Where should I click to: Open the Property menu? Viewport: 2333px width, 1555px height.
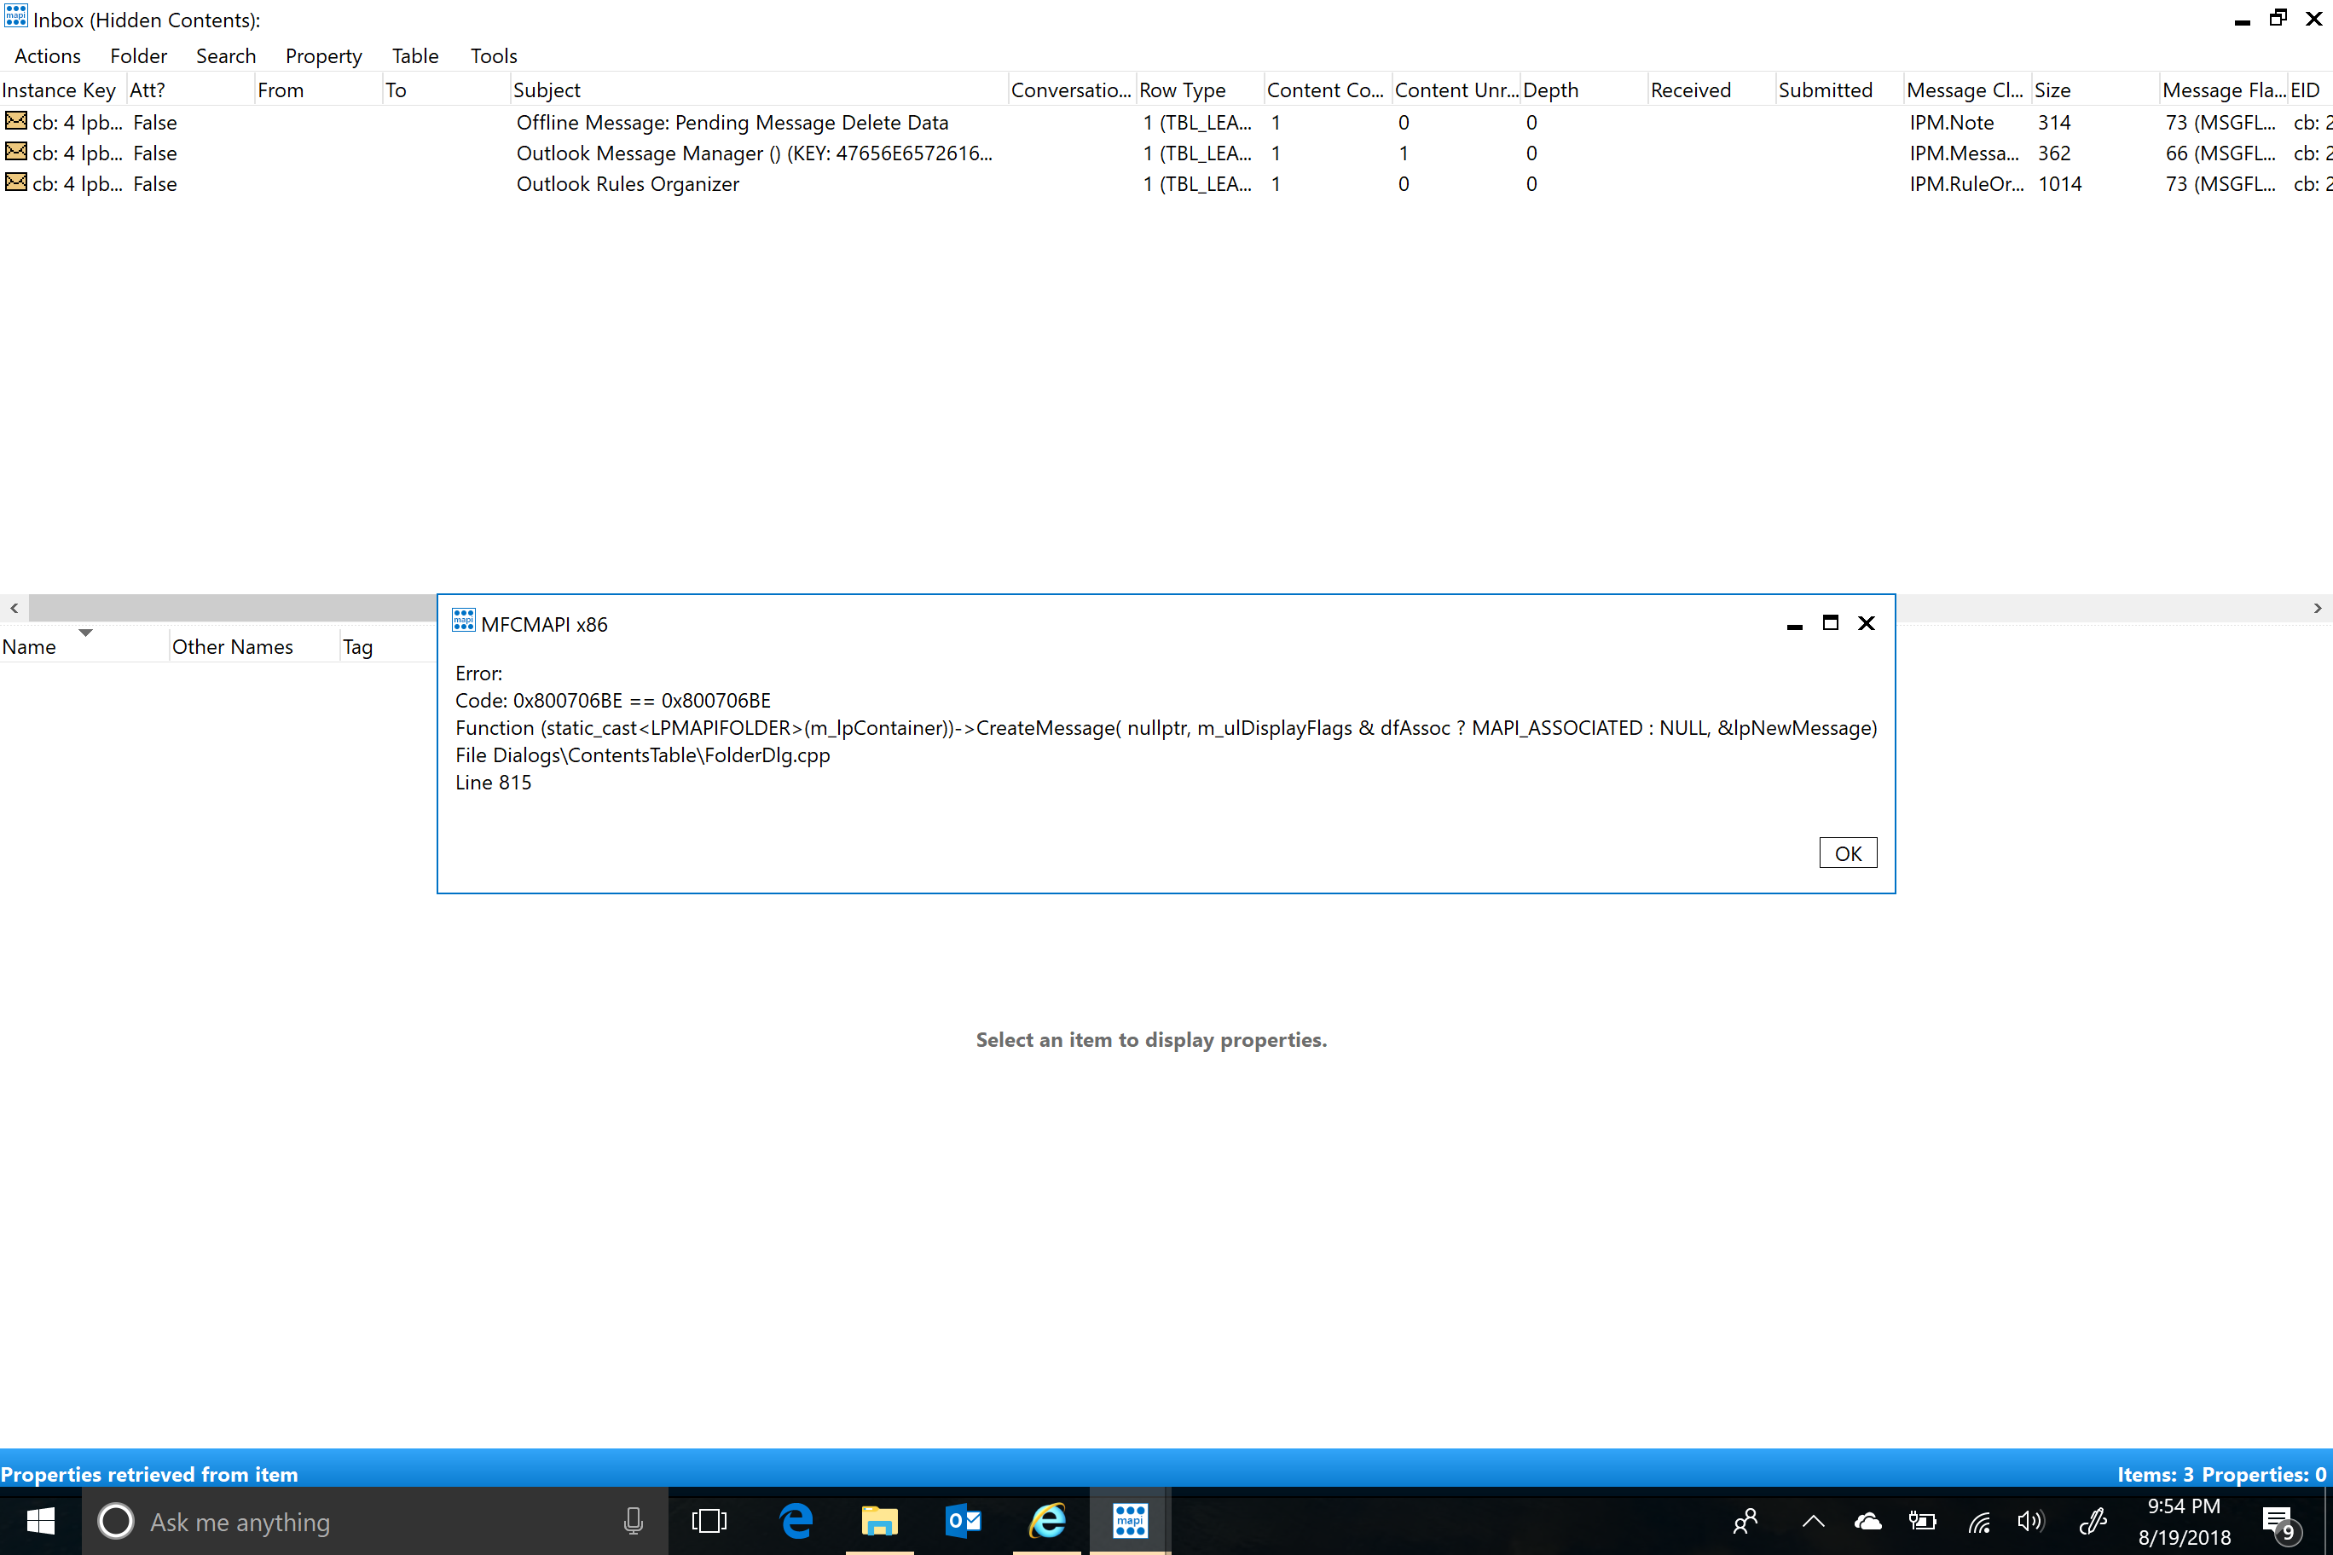(x=323, y=55)
